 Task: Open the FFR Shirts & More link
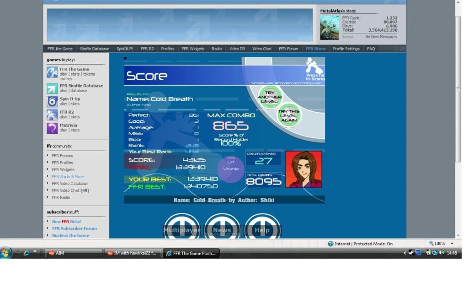[68, 177]
